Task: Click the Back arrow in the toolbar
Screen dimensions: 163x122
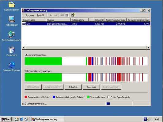Action: click(51, 15)
